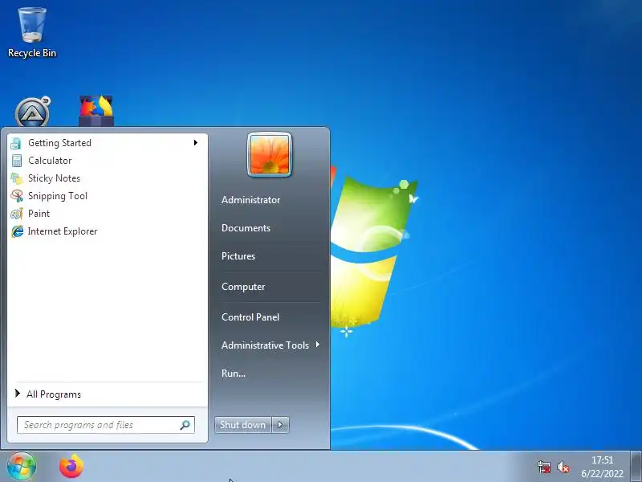Expand the Getting Started submenu arrow
Image resolution: width=642 pixels, height=482 pixels.
196,143
